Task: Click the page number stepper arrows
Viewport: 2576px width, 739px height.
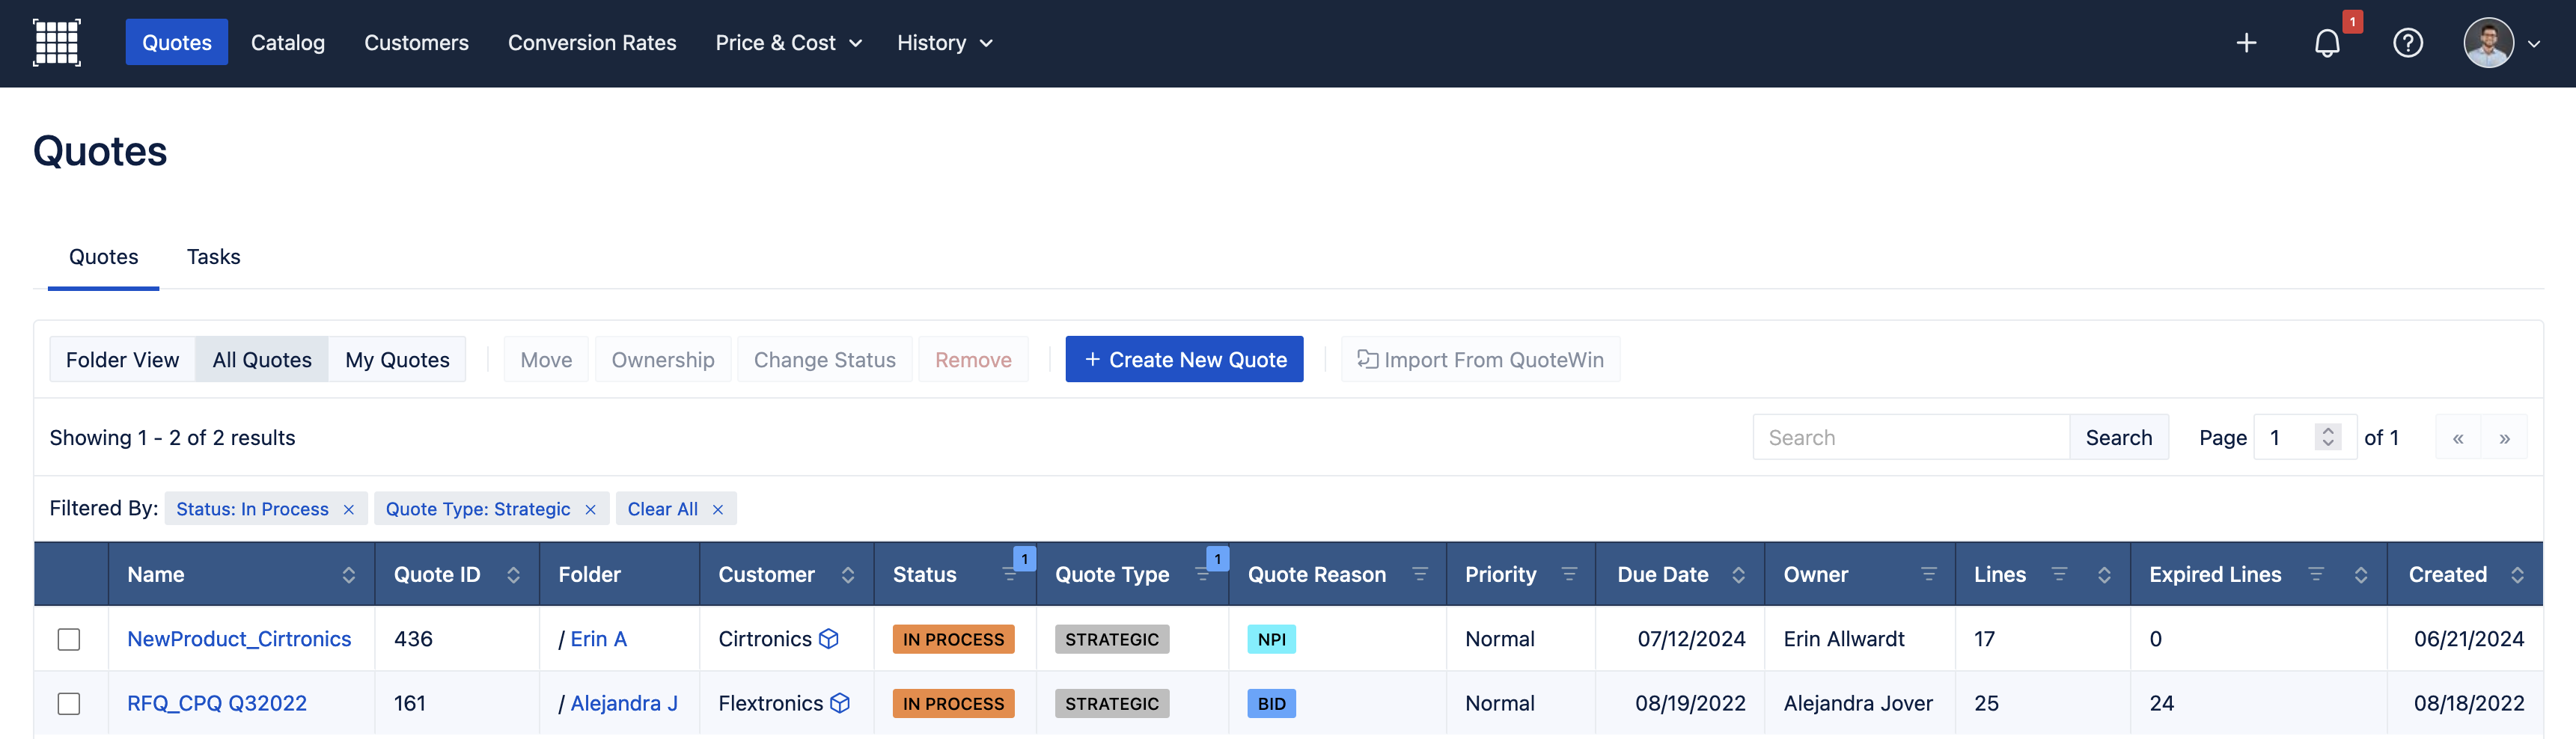Action: [2327, 437]
